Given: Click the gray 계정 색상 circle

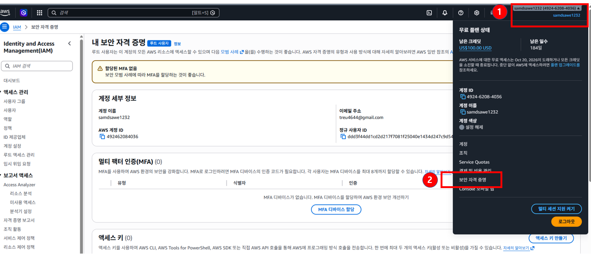Looking at the screenshot, I should click(x=461, y=127).
